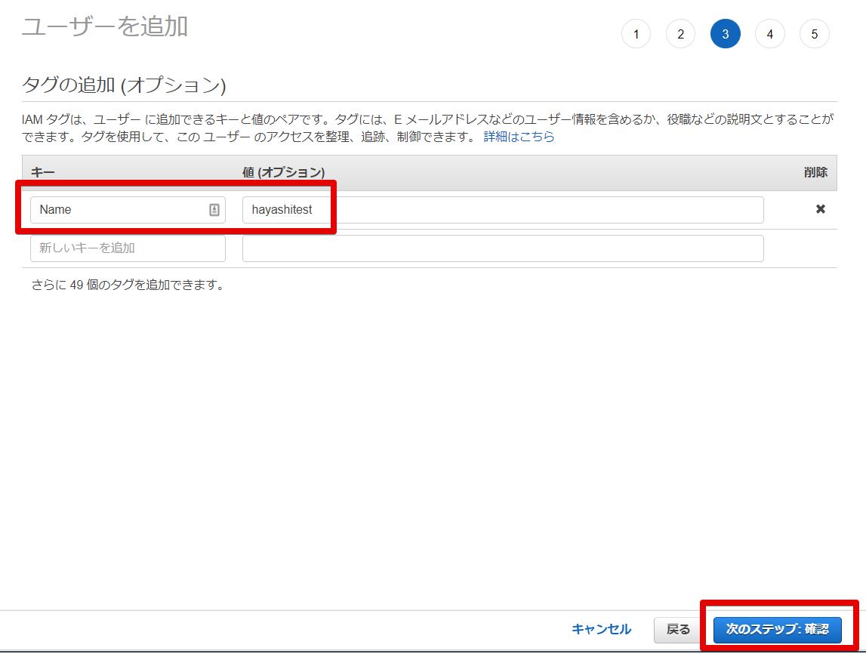This screenshot has height=654, width=866.
Task: Click the 戻る button
Action: [678, 629]
